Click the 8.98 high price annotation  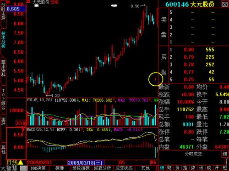(135, 6)
